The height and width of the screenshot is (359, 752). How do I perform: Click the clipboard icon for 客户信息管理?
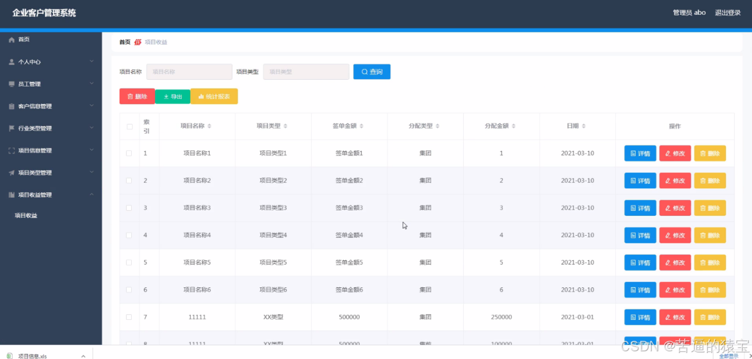tap(12, 106)
